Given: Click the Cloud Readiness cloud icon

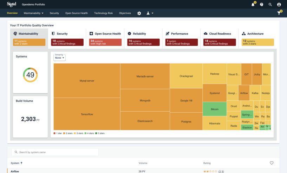Looking at the screenshot, I should point(206,34).
